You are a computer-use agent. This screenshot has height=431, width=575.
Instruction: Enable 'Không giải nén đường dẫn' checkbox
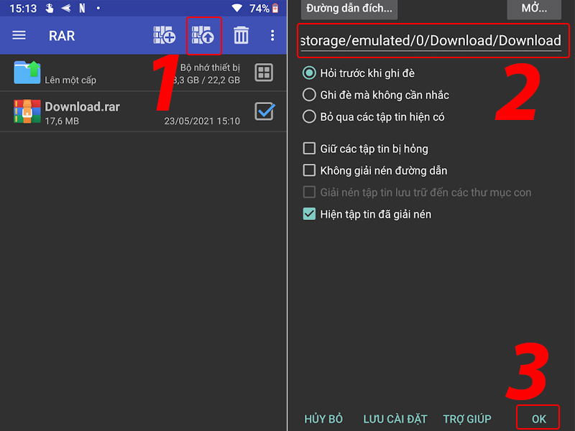tap(309, 170)
